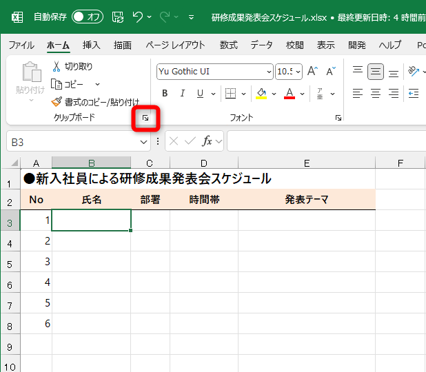Align text left
The height and width of the screenshot is (372, 426).
point(358,94)
